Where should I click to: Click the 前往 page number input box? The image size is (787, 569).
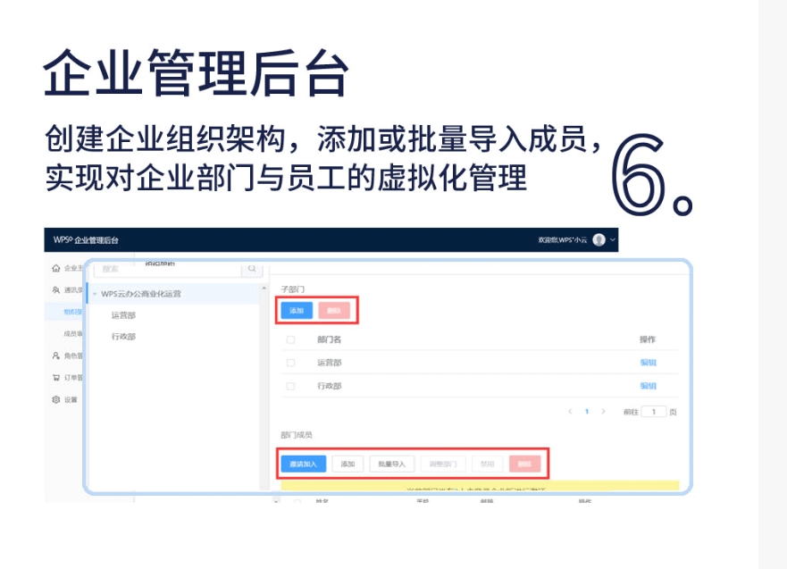click(x=654, y=412)
